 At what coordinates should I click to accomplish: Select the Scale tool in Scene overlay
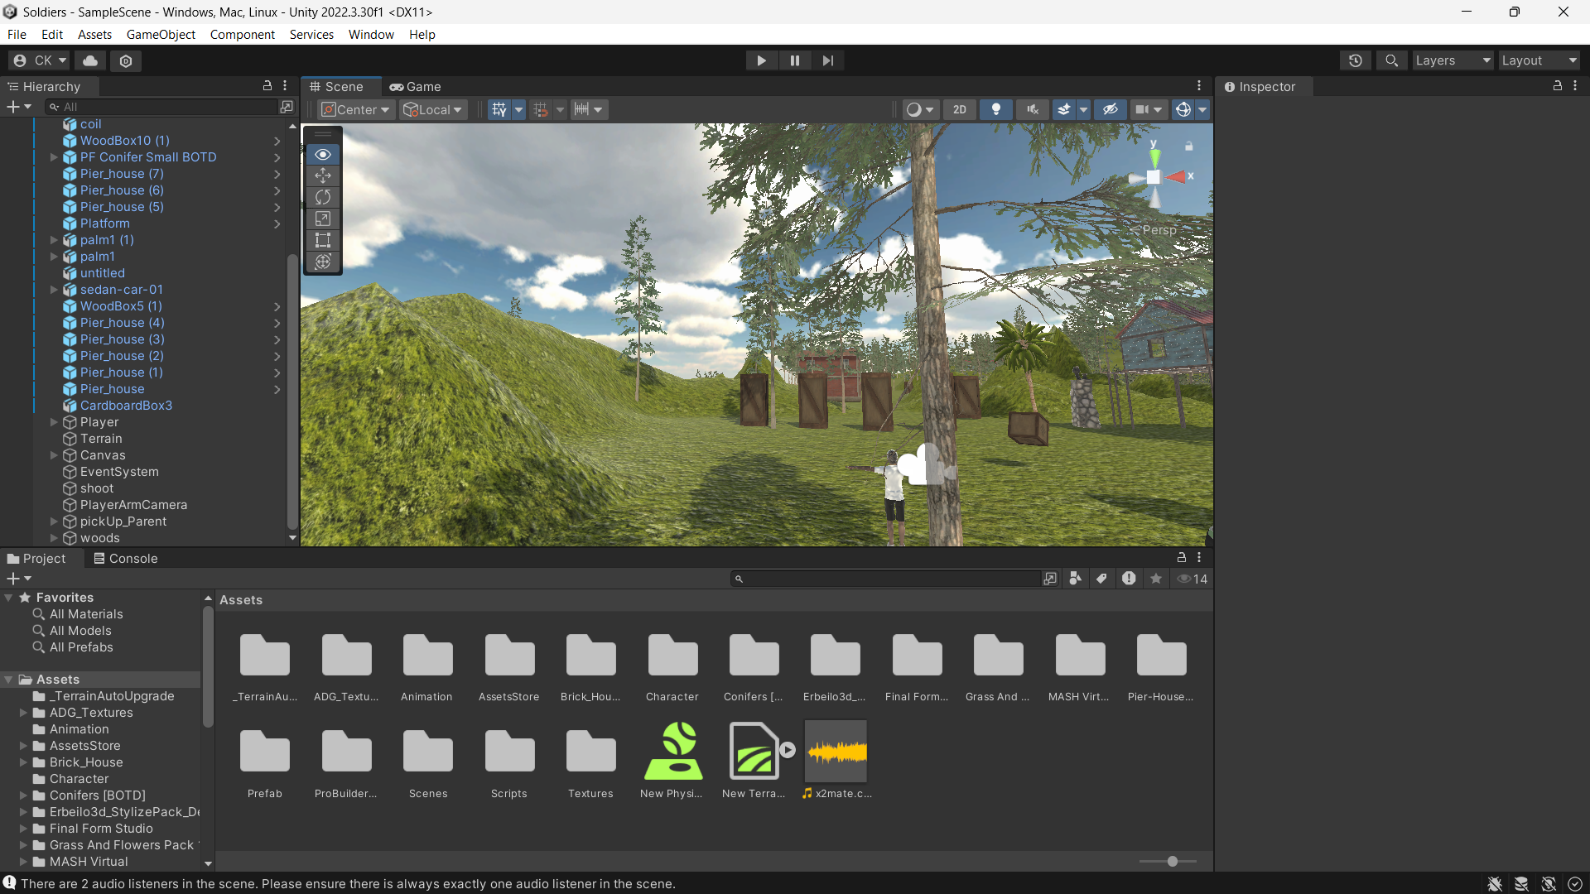pyautogui.click(x=323, y=219)
